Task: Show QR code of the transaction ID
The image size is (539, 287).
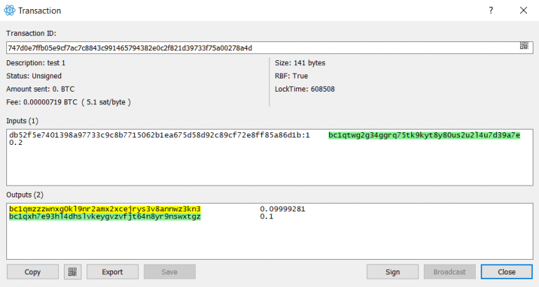Action: pyautogui.click(x=524, y=45)
